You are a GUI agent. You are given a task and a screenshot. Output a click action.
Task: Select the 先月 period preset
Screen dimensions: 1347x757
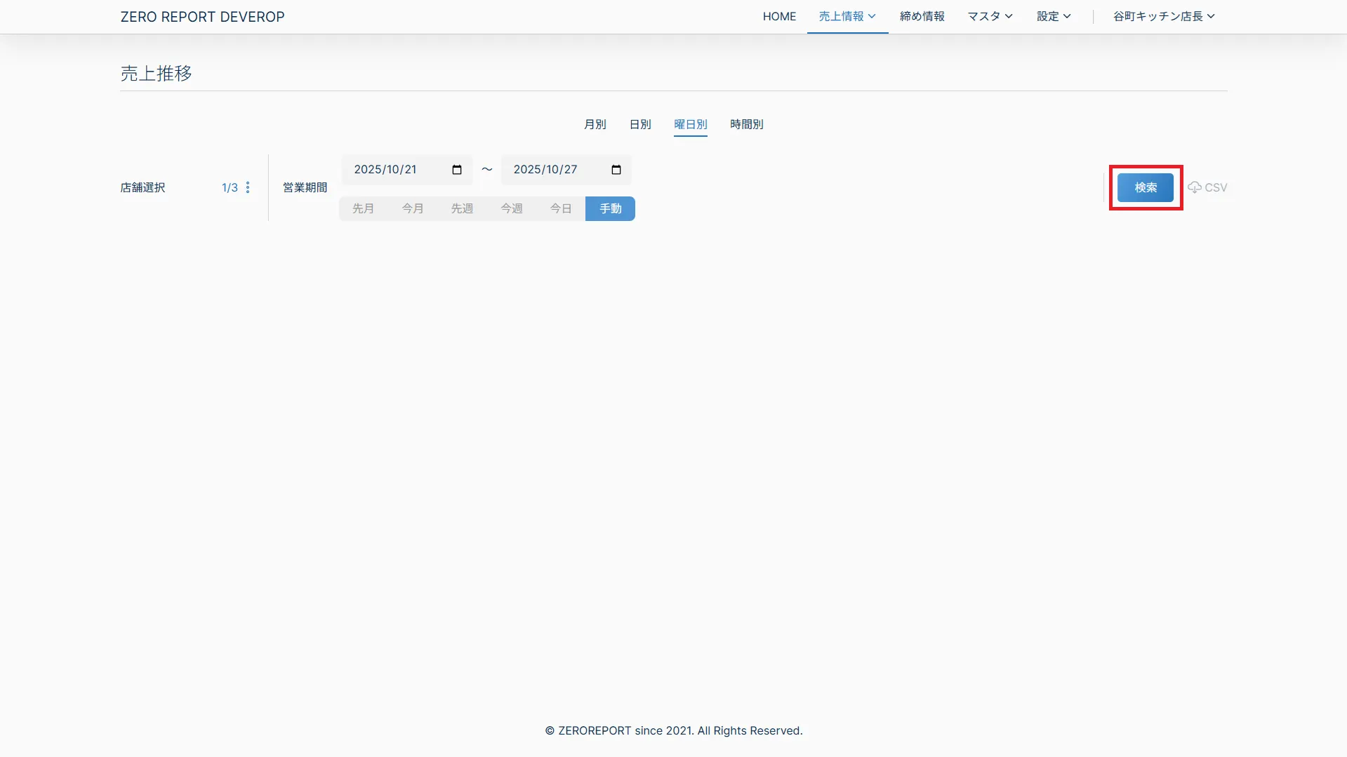(363, 208)
